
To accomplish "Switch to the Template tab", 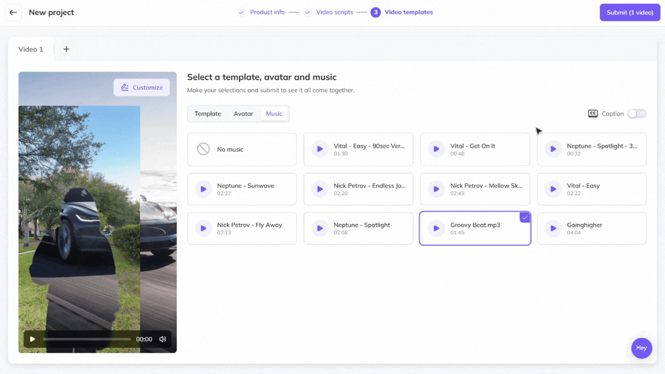I will (x=208, y=114).
